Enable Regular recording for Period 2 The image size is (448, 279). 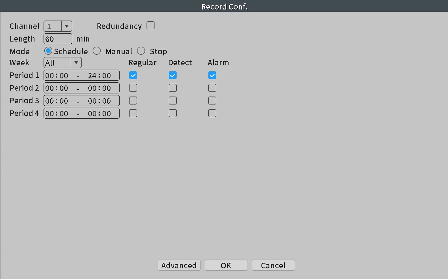point(133,88)
